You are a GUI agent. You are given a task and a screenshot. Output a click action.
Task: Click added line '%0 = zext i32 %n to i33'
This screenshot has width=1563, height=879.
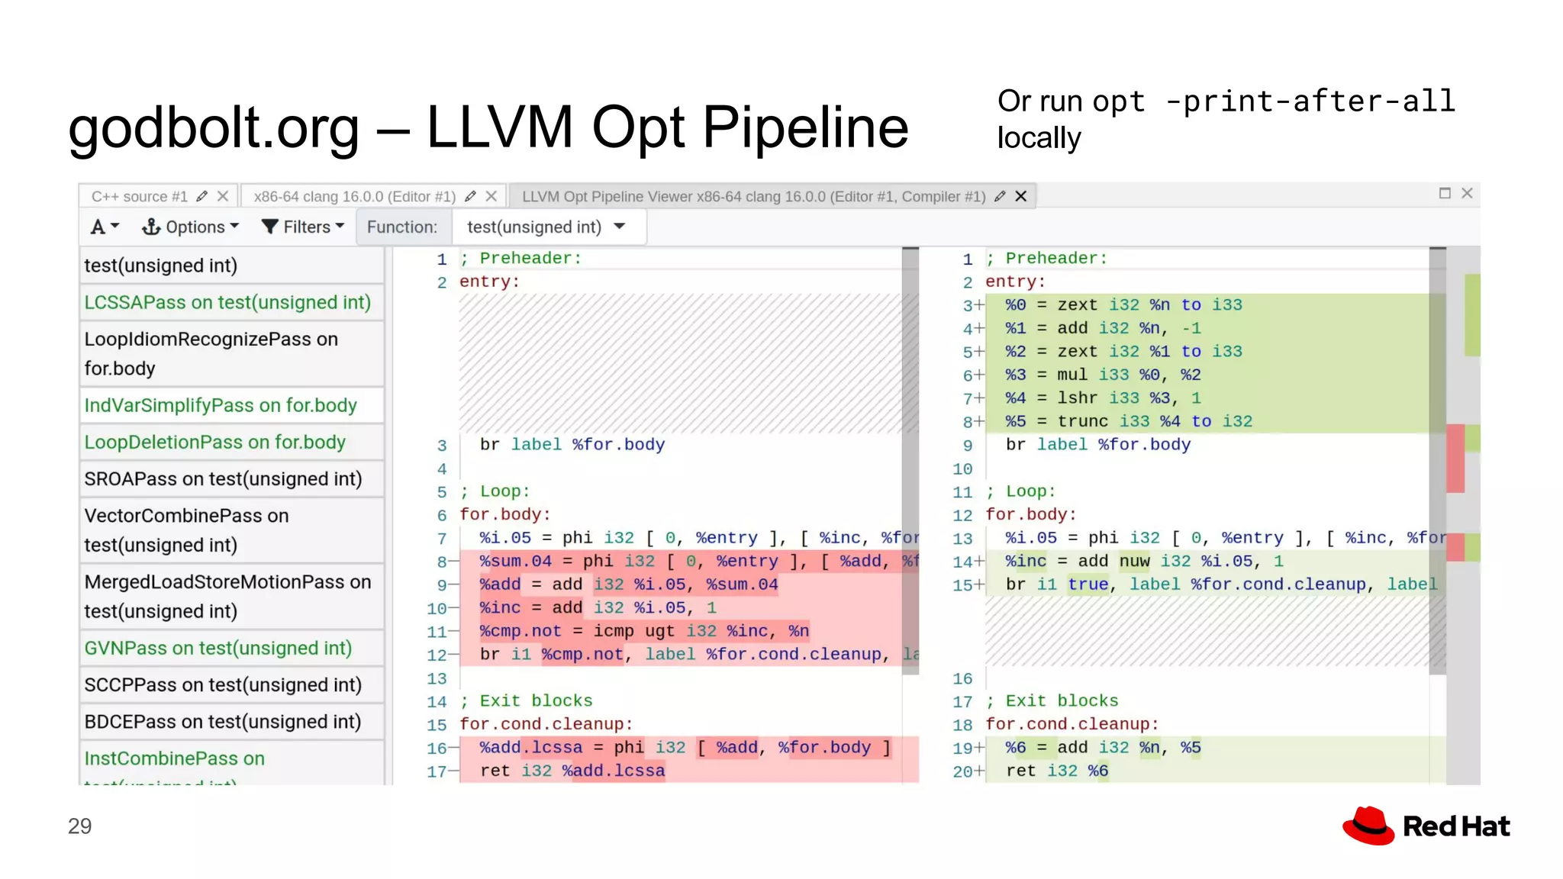click(1215, 304)
